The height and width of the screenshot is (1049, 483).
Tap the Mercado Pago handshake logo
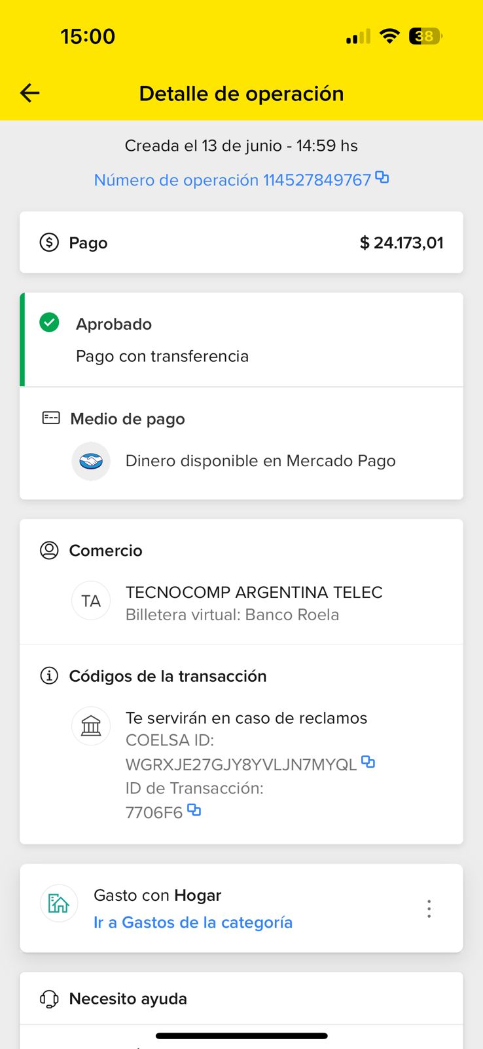point(91,462)
